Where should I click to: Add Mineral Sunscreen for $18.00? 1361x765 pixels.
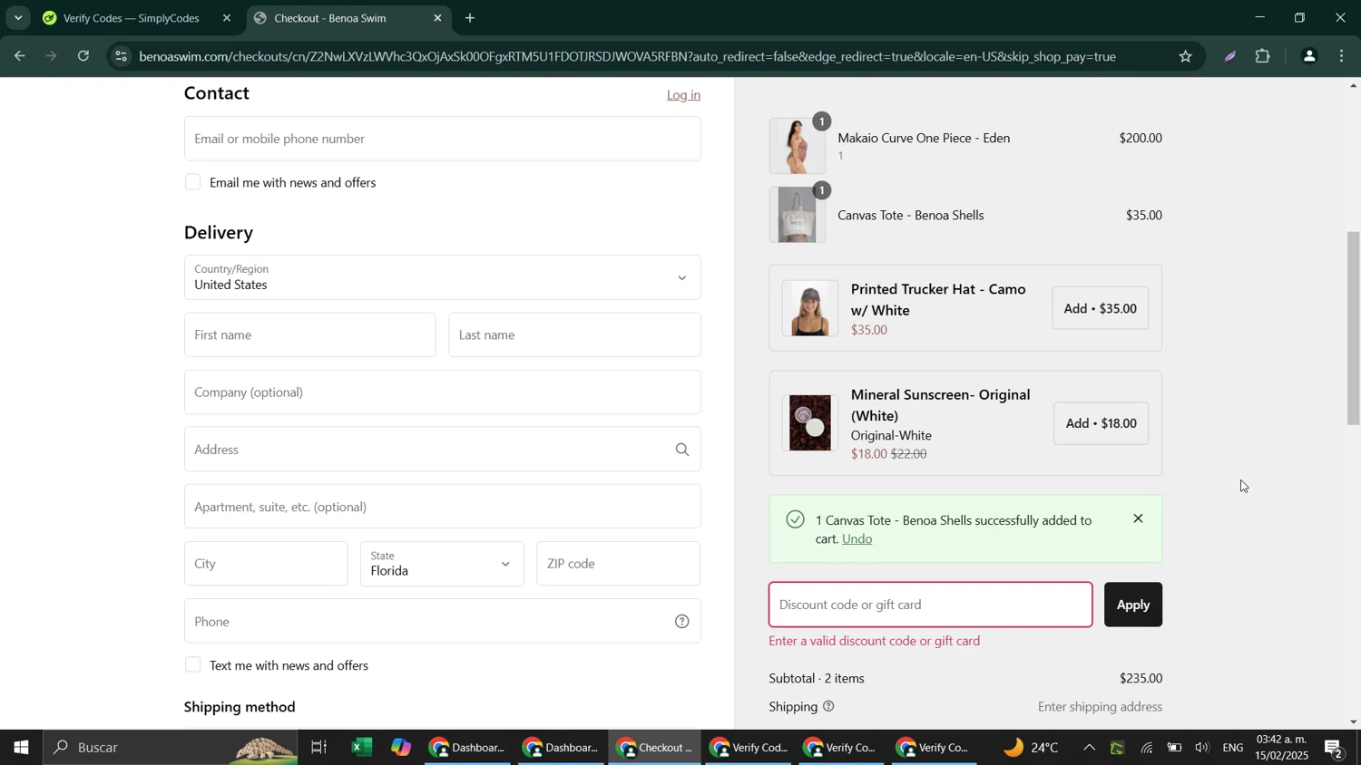[1101, 423]
